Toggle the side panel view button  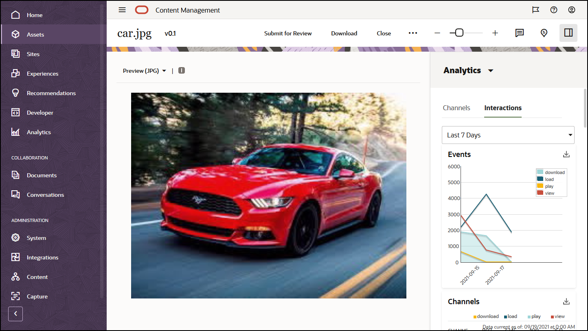click(x=568, y=33)
